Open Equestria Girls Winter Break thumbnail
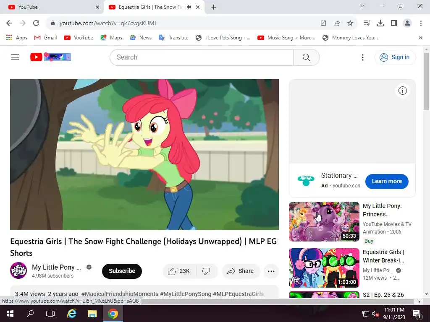430x322 pixels. [324, 268]
